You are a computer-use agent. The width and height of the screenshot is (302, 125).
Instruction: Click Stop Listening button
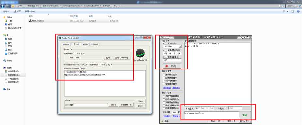click(x=122, y=58)
